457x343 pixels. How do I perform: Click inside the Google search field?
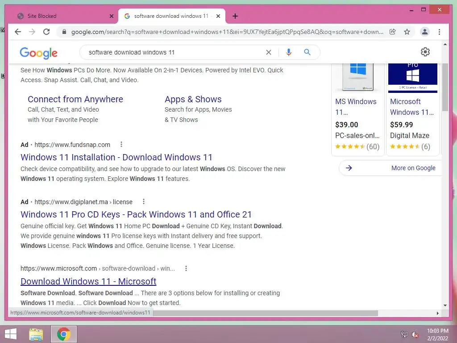coord(175,52)
